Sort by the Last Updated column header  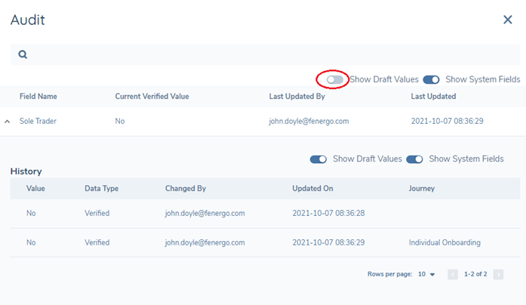[433, 97]
